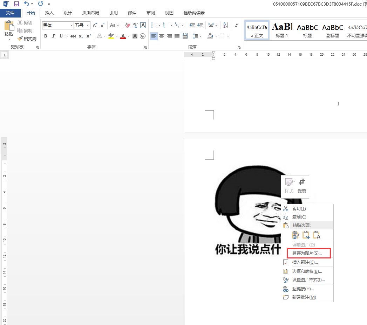Select 另存为图片 from context menu

pos(307,253)
